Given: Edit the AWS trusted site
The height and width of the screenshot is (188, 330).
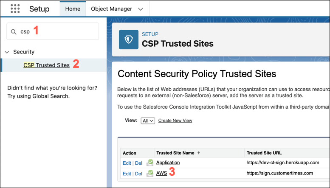Looking at the screenshot, I should pyautogui.click(x=127, y=174).
